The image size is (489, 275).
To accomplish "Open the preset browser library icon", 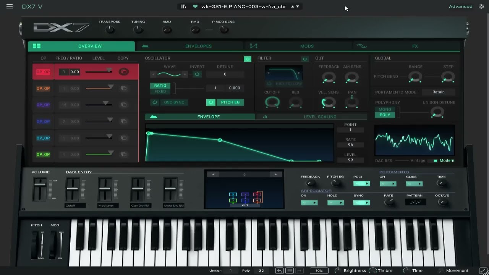I will [x=184, y=6].
